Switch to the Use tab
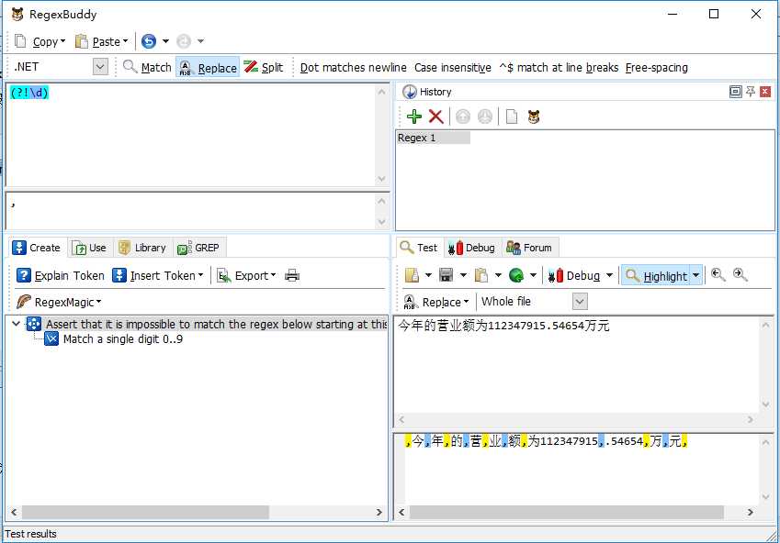780x543 pixels. 90,248
